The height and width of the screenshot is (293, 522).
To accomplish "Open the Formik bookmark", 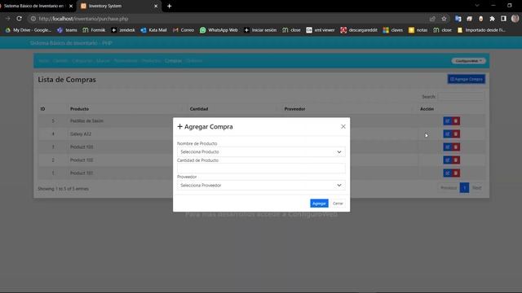I will pyautogui.click(x=94, y=30).
